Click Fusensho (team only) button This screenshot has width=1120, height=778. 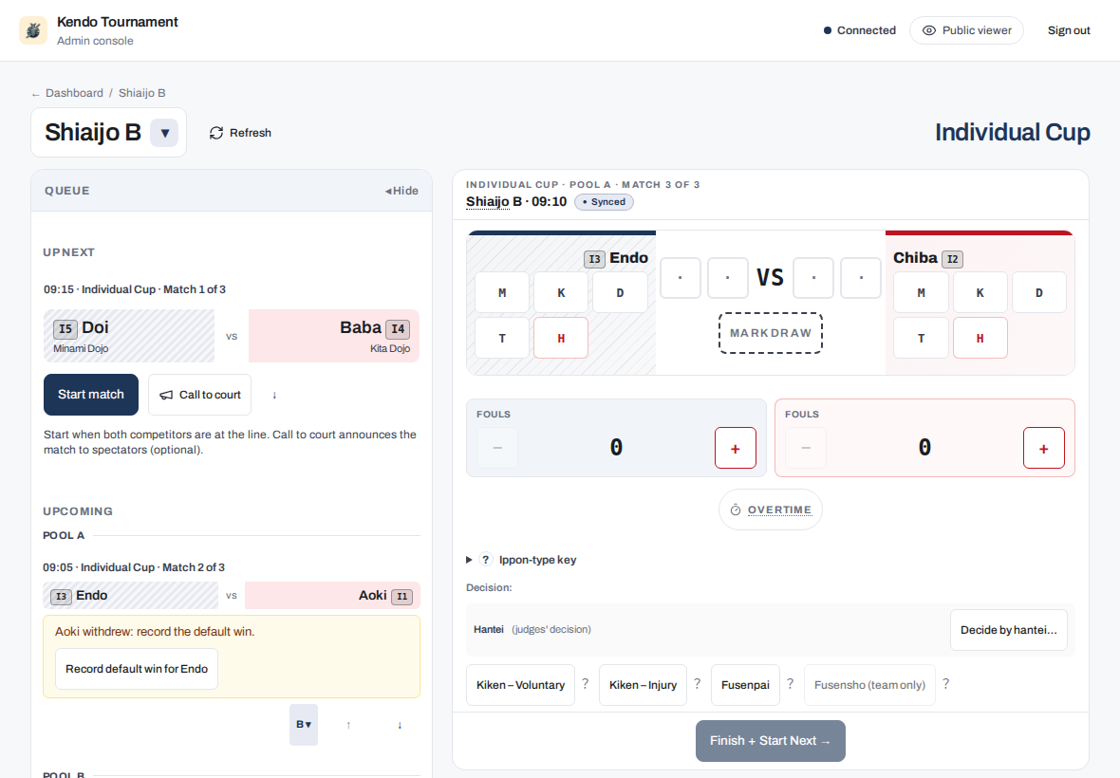coord(869,685)
